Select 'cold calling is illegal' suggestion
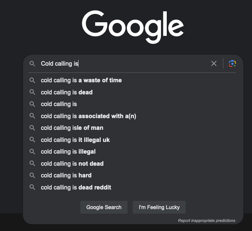 [132, 152]
